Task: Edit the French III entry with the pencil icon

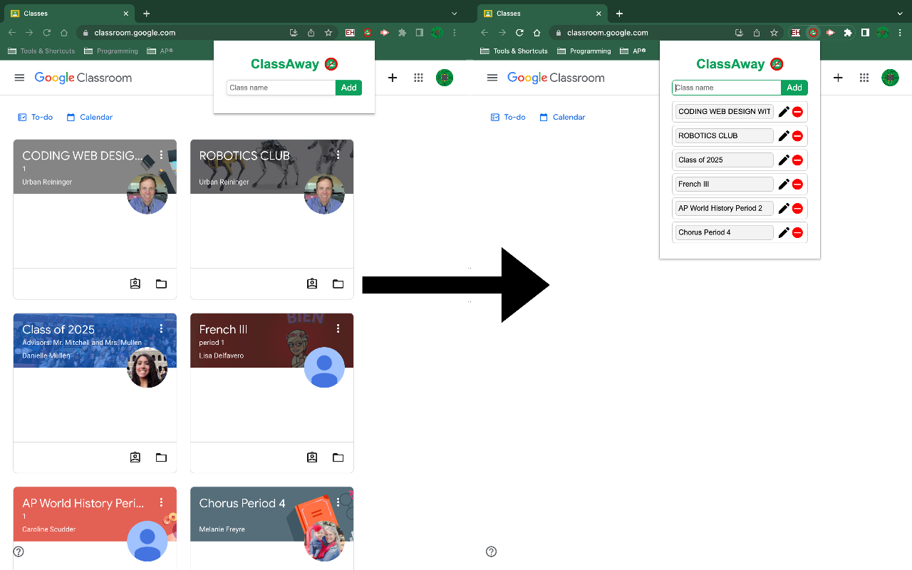Action: [783, 184]
